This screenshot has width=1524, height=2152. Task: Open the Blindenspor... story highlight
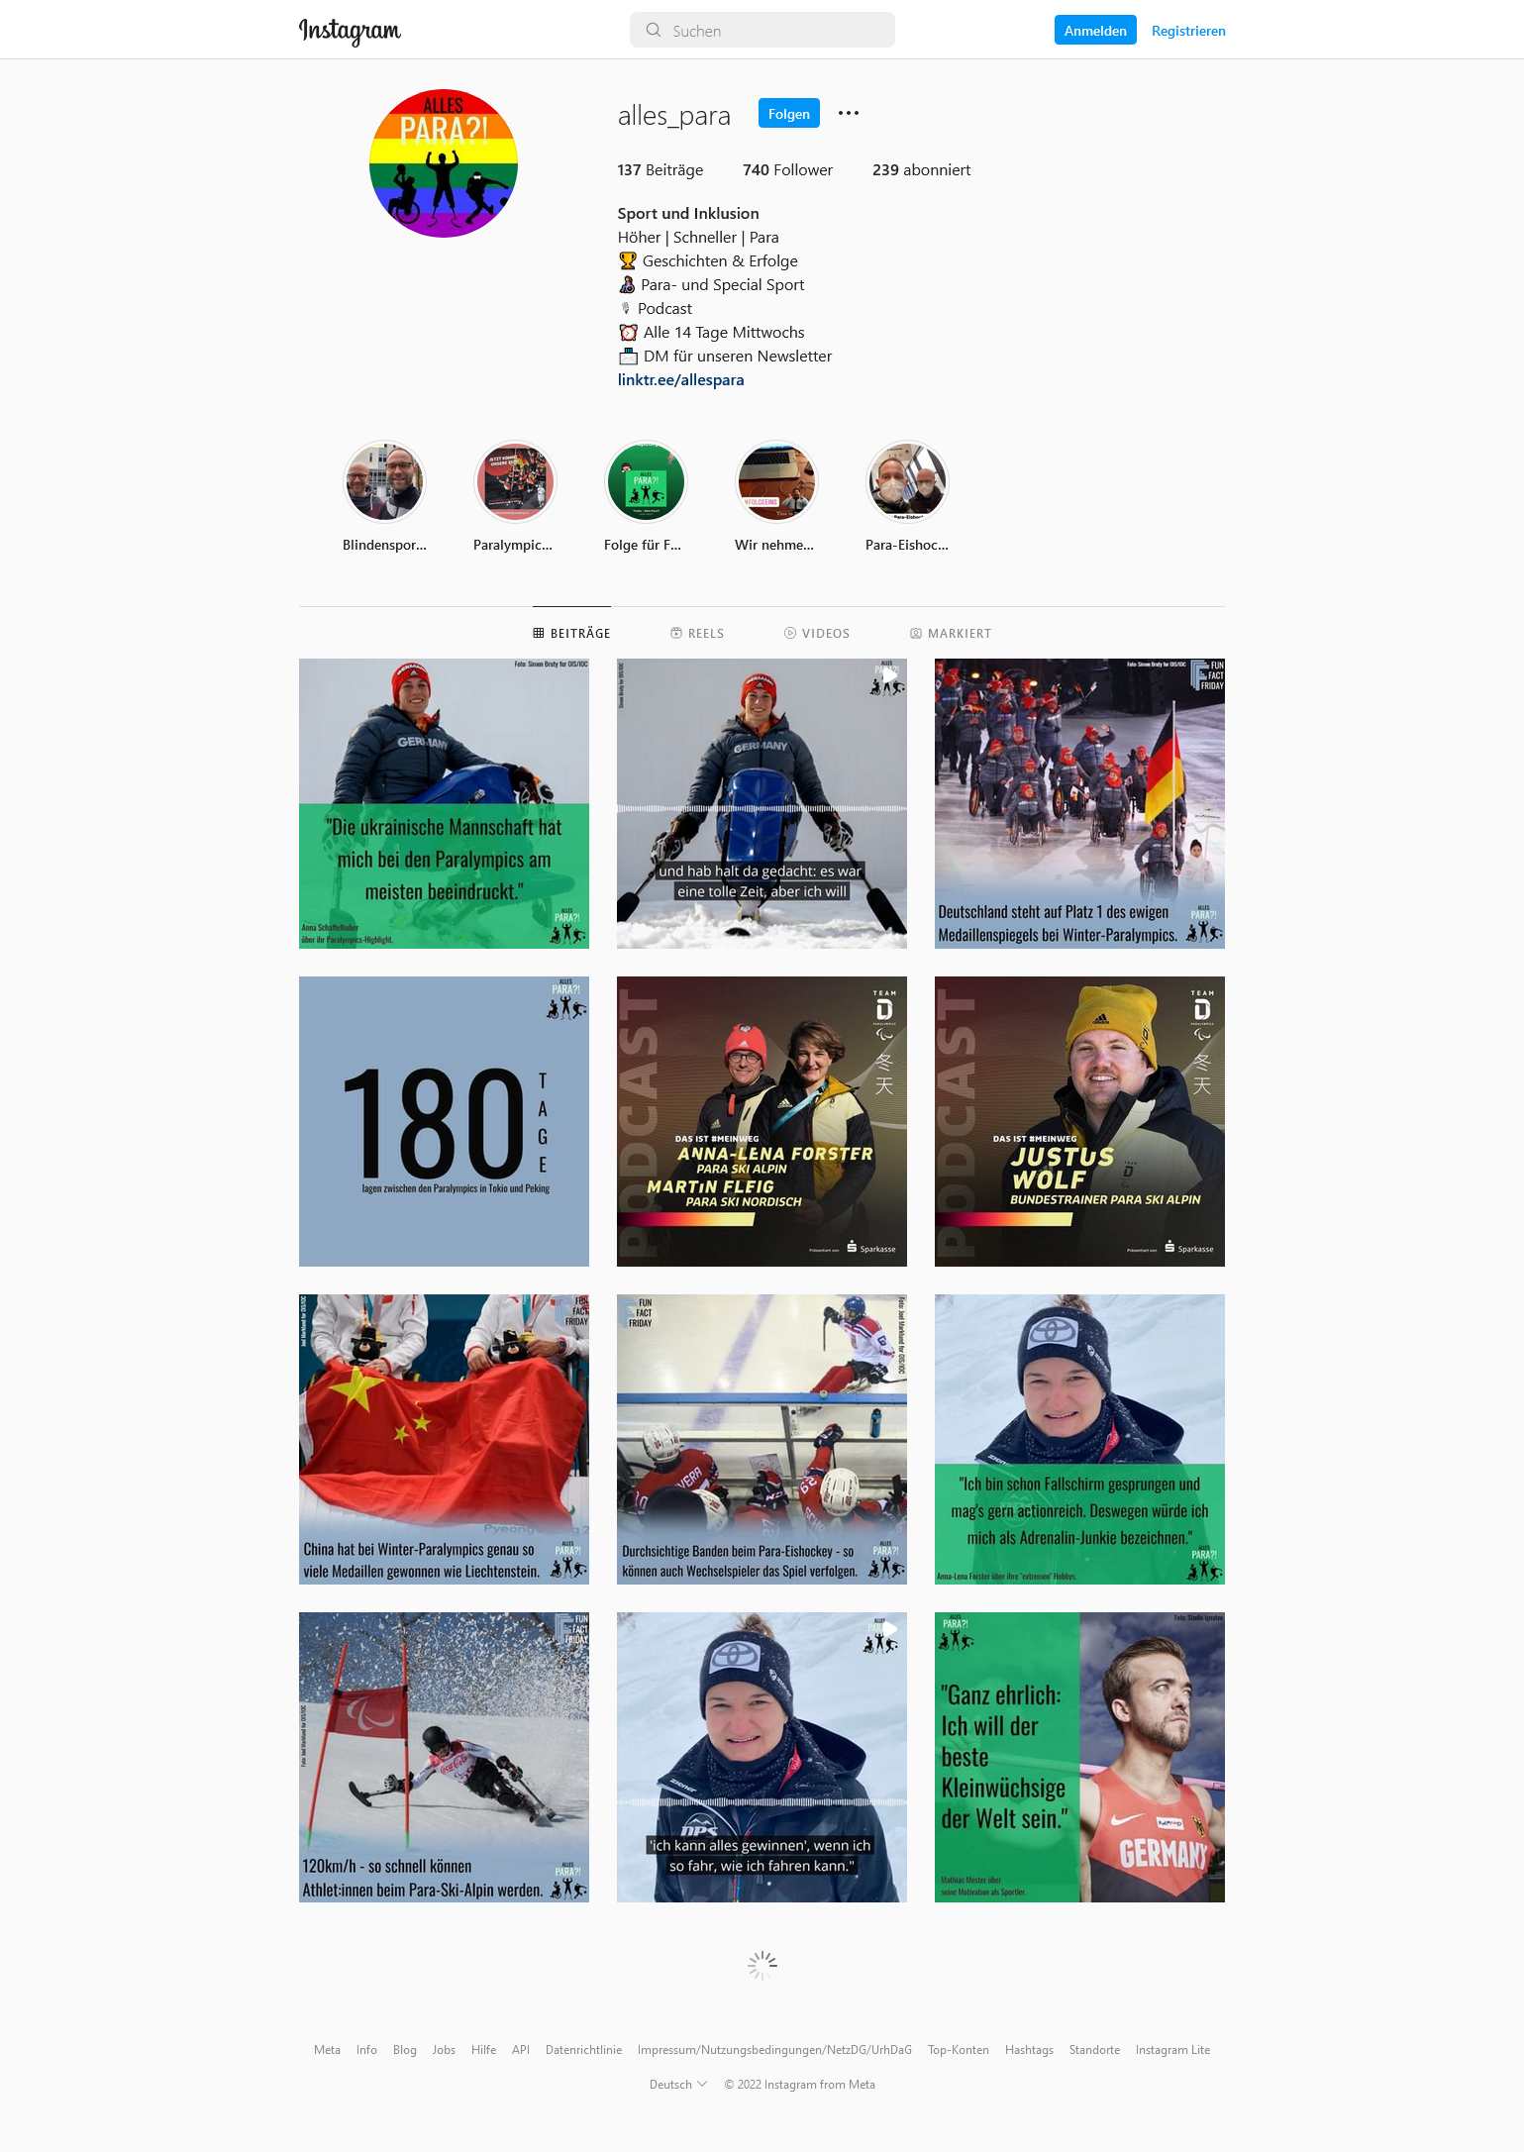tap(384, 482)
